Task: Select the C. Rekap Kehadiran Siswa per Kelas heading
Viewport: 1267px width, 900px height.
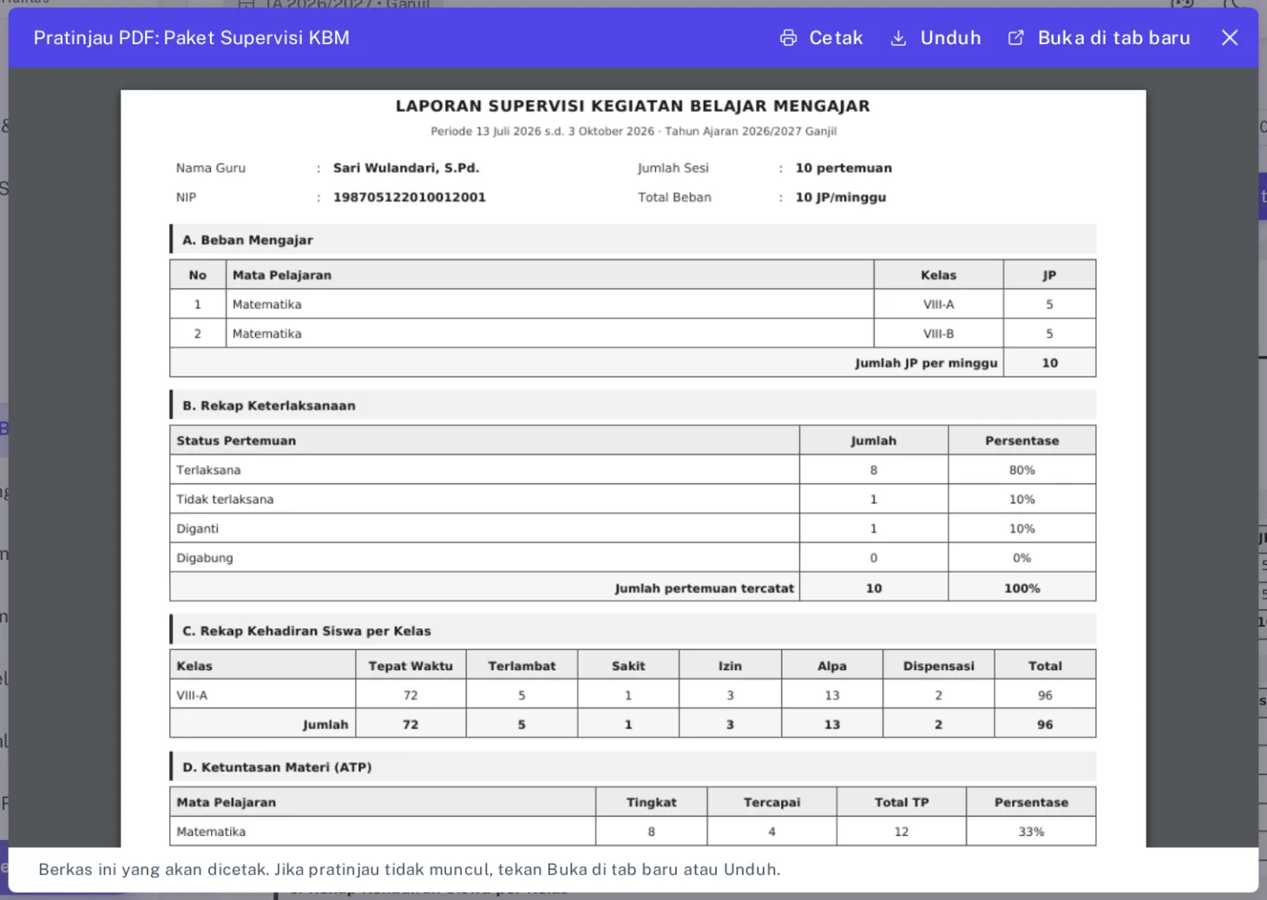Action: [306, 631]
